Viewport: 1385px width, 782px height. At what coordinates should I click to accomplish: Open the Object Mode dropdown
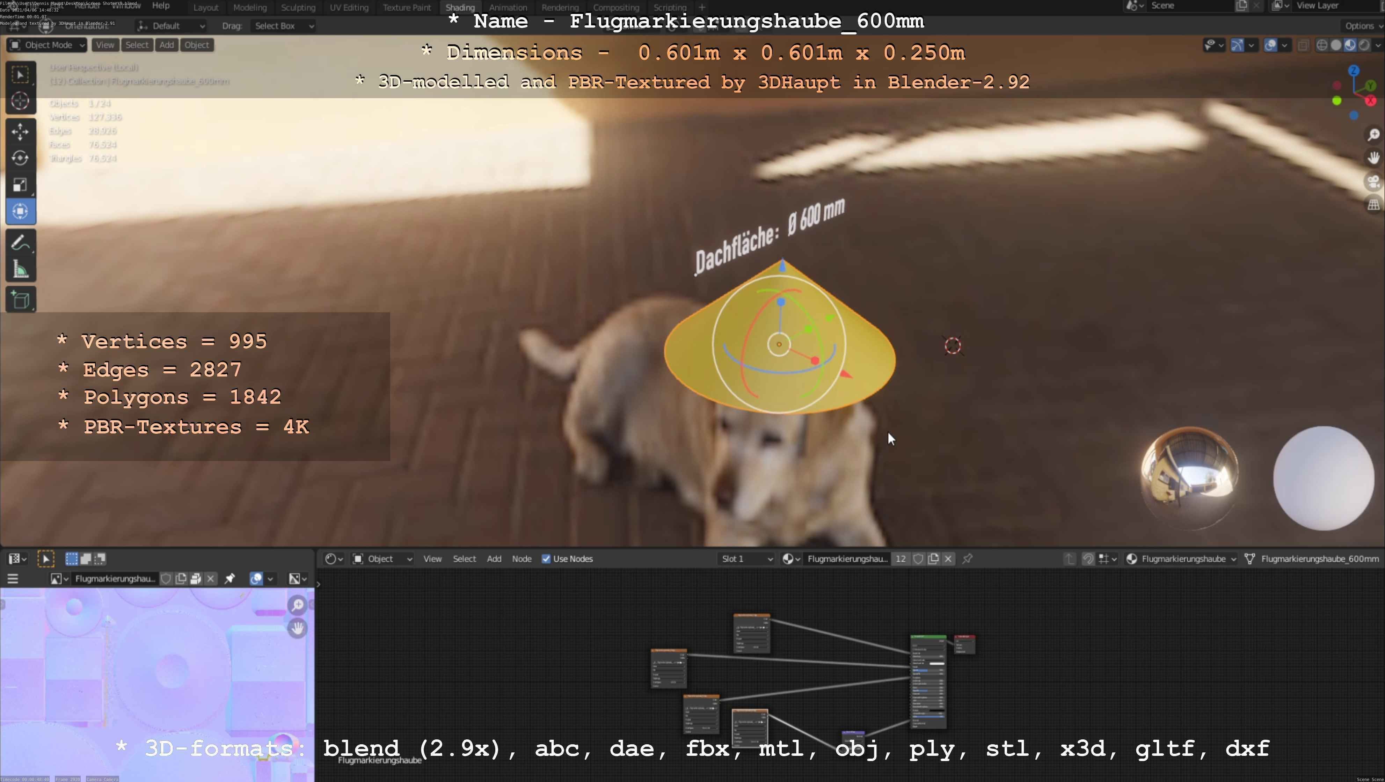pos(47,45)
